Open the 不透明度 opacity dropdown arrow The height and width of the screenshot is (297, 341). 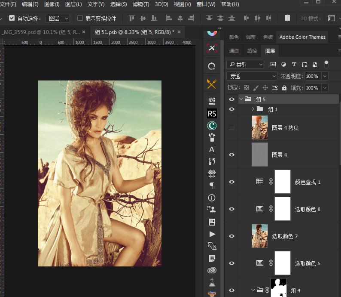(x=324, y=76)
